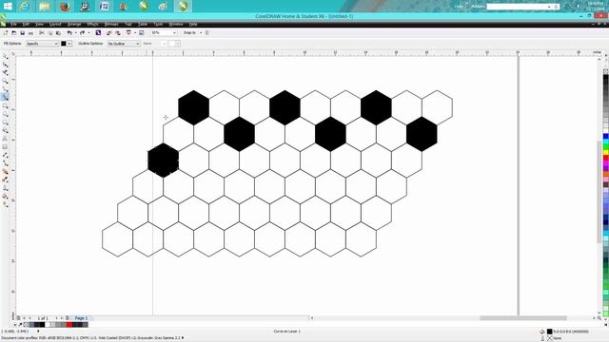Open the Edit menu
This screenshot has width=609, height=342.
coord(26,24)
